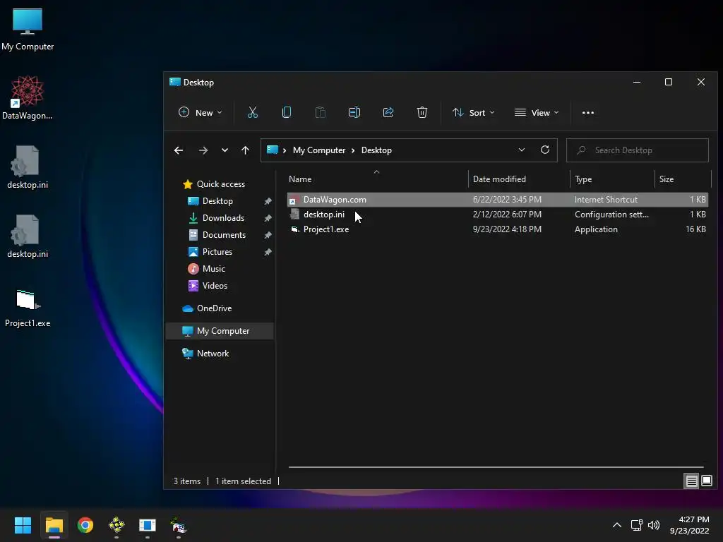
Task: Open the Sort options dropdown
Action: (474, 112)
